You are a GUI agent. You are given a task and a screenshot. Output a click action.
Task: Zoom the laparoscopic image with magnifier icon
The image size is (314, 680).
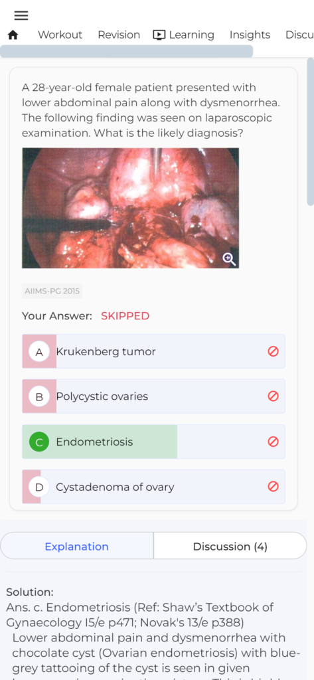(x=229, y=260)
